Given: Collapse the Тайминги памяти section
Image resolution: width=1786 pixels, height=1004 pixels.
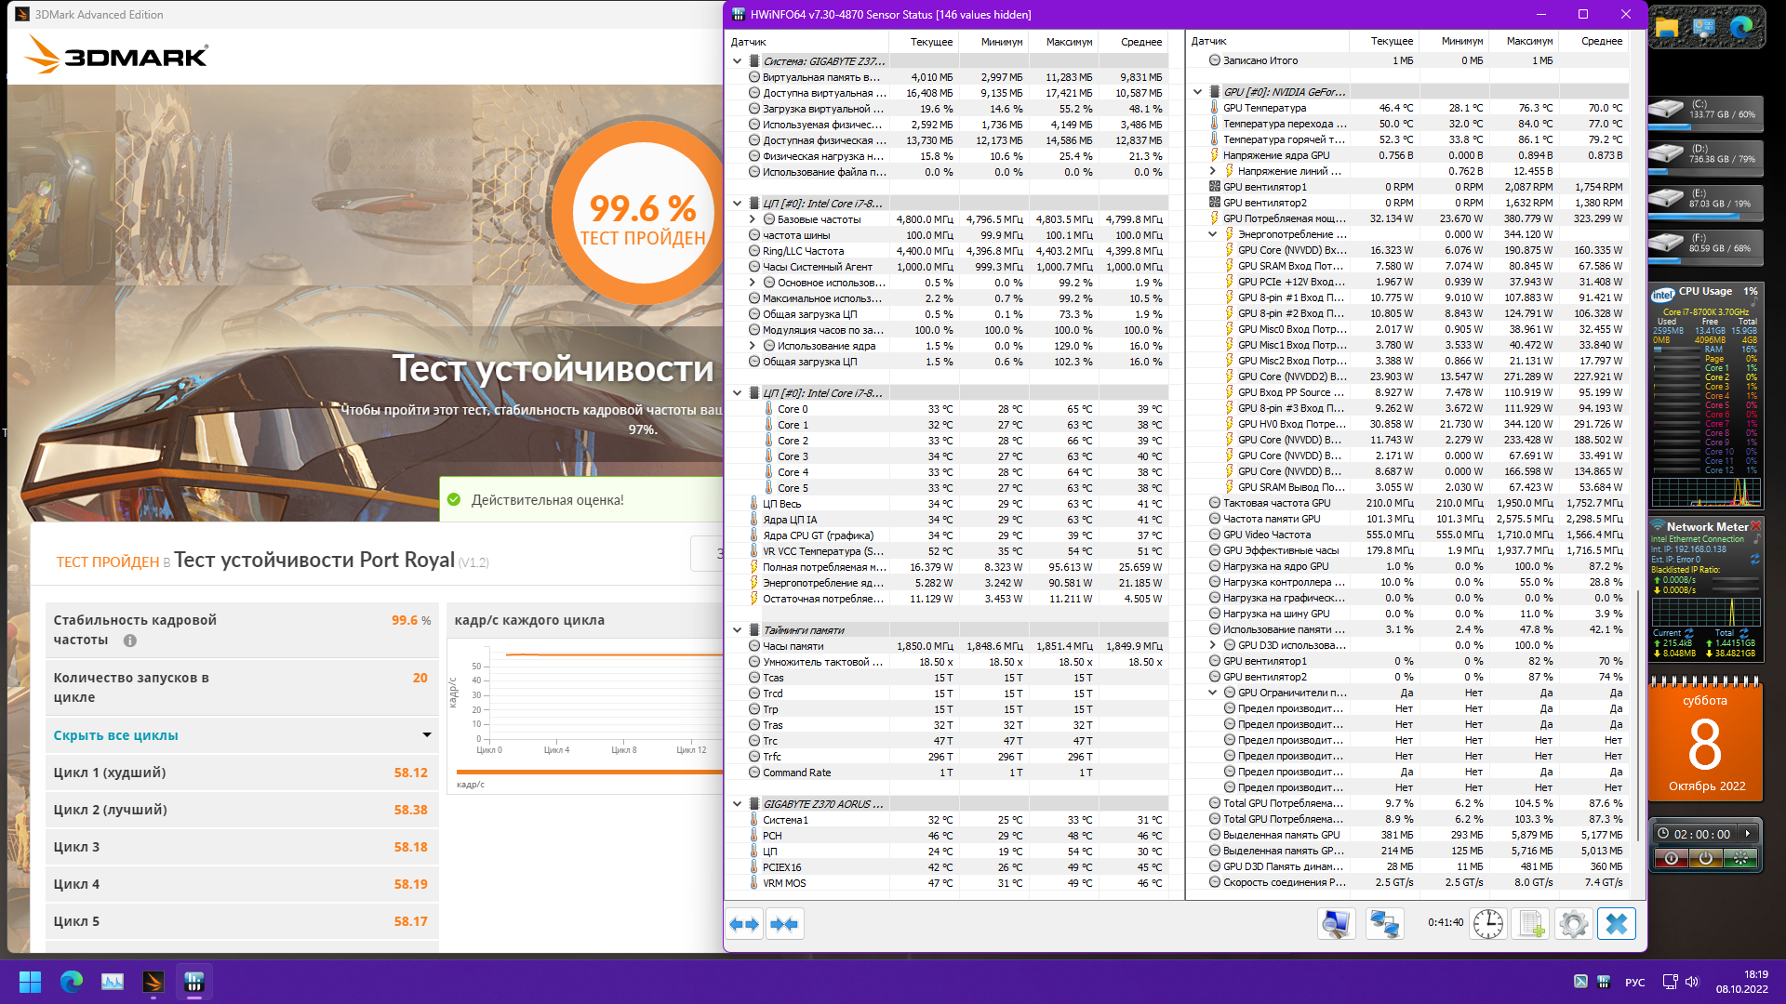Looking at the screenshot, I should 738,630.
